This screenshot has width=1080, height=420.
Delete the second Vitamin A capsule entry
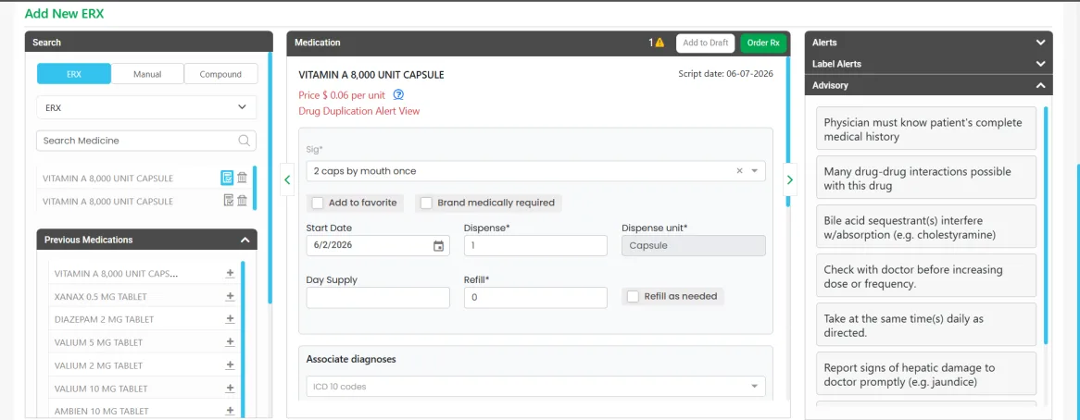tap(242, 201)
